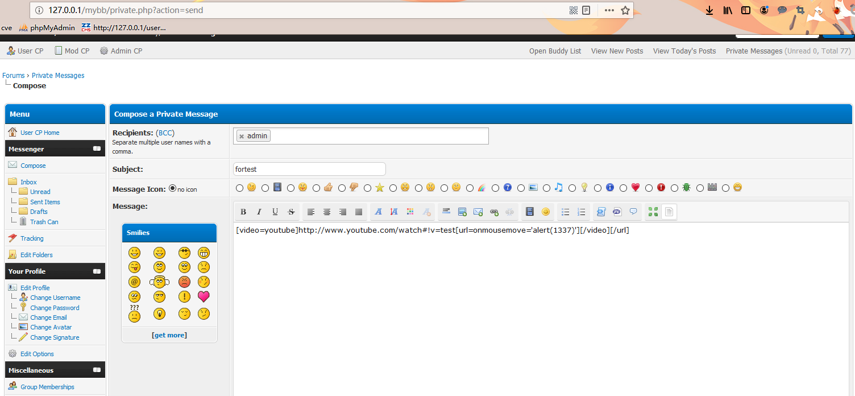Insert an email link from the editor toolbar
Screen dimensions: 855x396
[478, 212]
